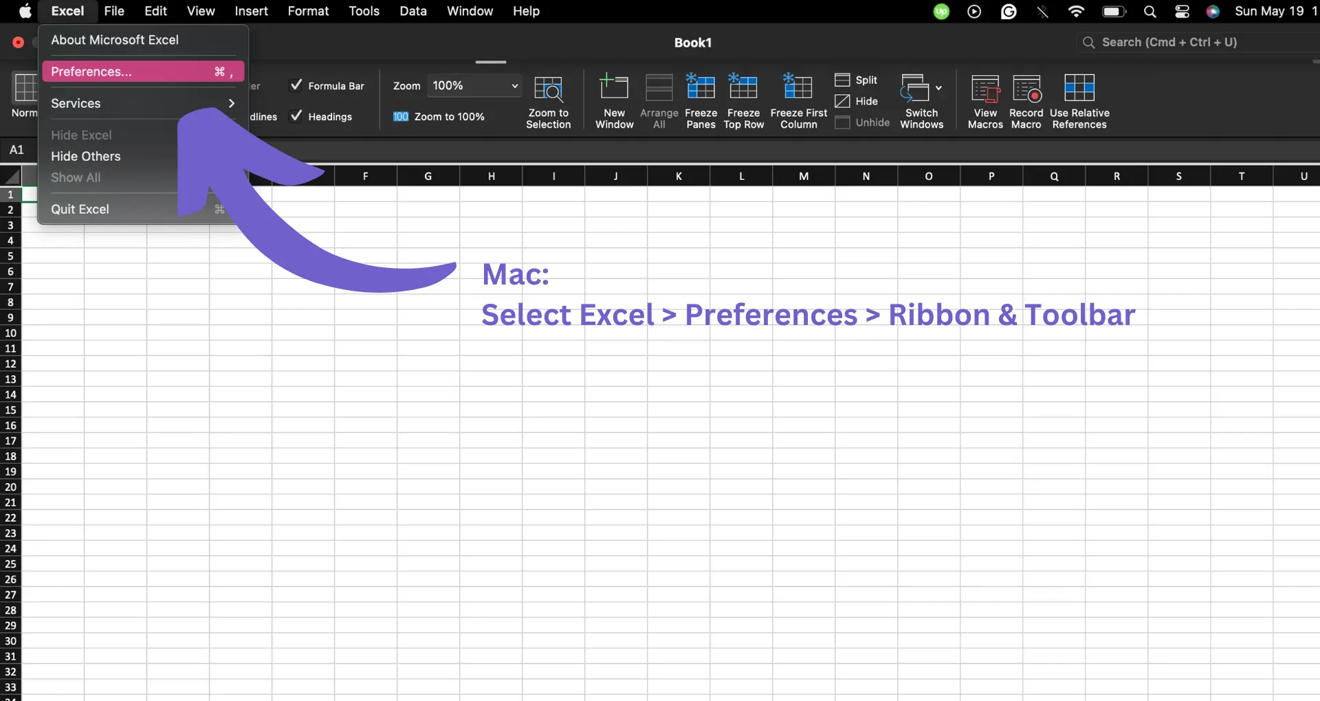This screenshot has height=701, width=1320.
Task: Open the File menu
Action: (114, 11)
